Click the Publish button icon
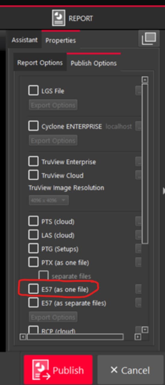The image size is (165, 385). (42, 370)
